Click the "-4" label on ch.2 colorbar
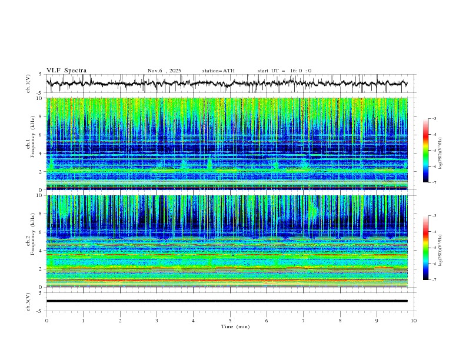466x360 pixels. (x=434, y=232)
